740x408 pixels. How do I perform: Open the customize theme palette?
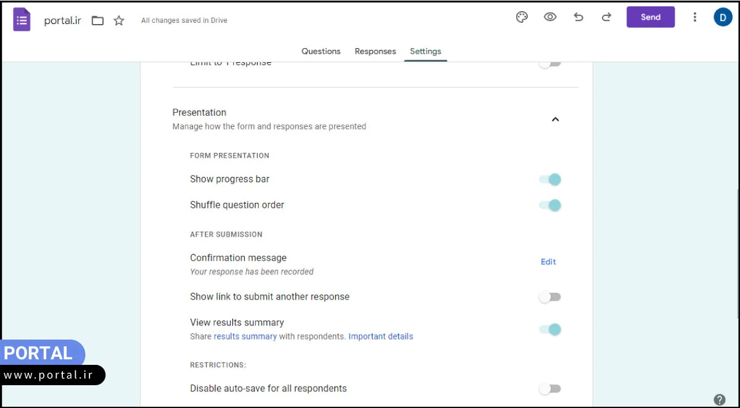522,17
